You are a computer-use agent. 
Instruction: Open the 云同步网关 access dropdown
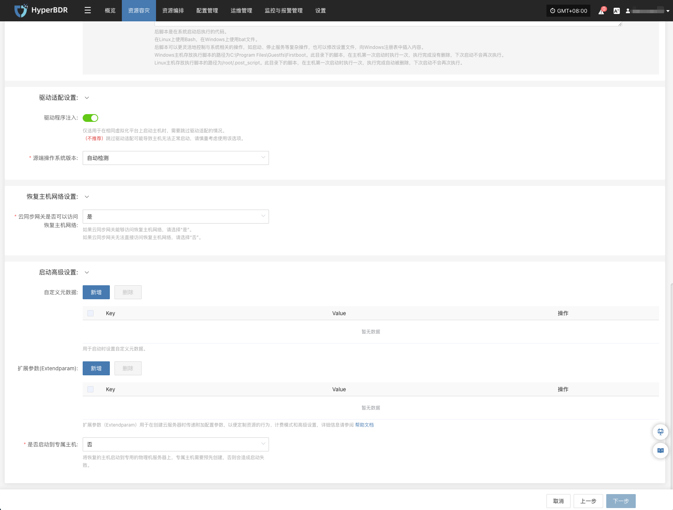click(x=175, y=217)
